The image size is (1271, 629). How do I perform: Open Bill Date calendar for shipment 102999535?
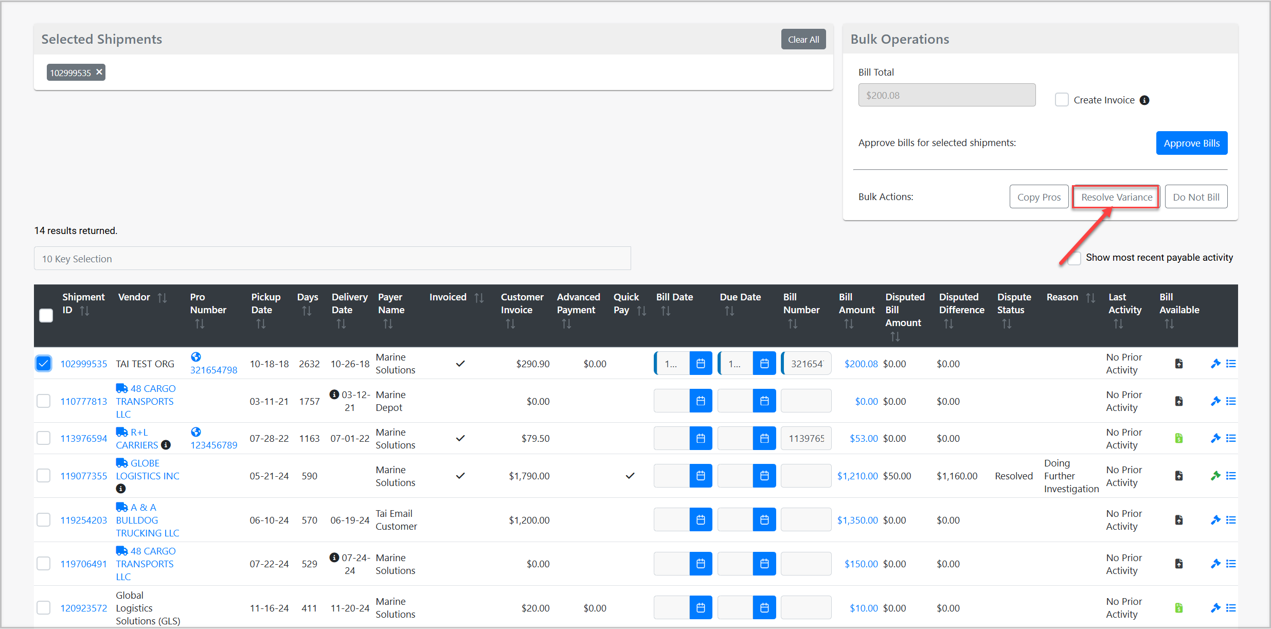[701, 364]
